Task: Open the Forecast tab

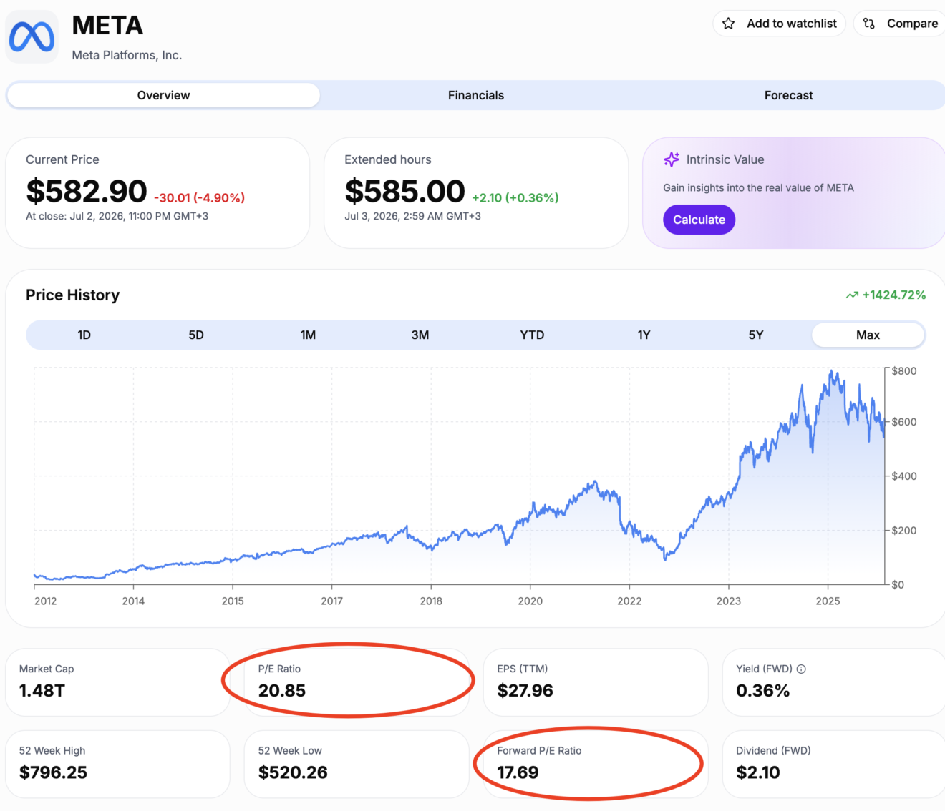Action: pyautogui.click(x=788, y=95)
